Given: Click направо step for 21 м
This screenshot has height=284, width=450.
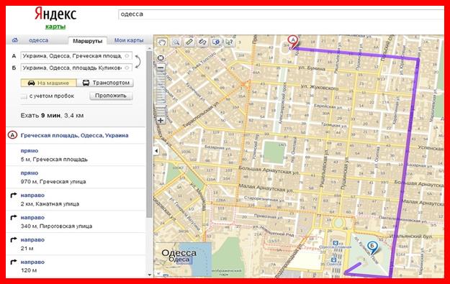Looking at the screenshot, I should coord(32,240).
